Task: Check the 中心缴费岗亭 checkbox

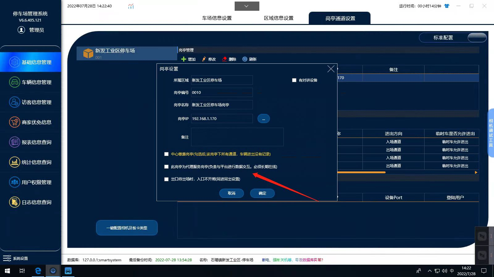Action: pyautogui.click(x=166, y=154)
